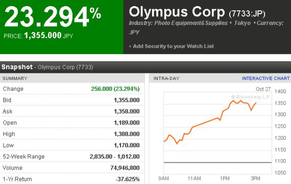
Task: Click the Volume value 74,946,800
Action: click(x=125, y=168)
